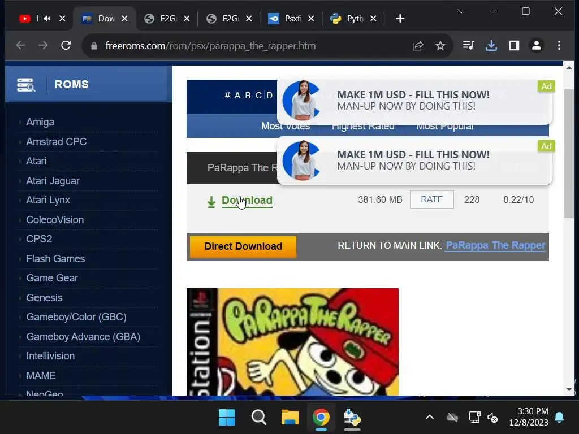Open Chrome downloads icon
579x434 pixels.
point(491,45)
